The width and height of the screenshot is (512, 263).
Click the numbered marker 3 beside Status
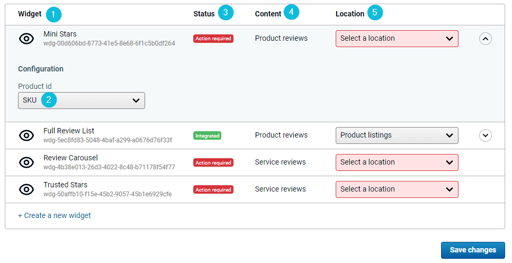pyautogui.click(x=226, y=13)
